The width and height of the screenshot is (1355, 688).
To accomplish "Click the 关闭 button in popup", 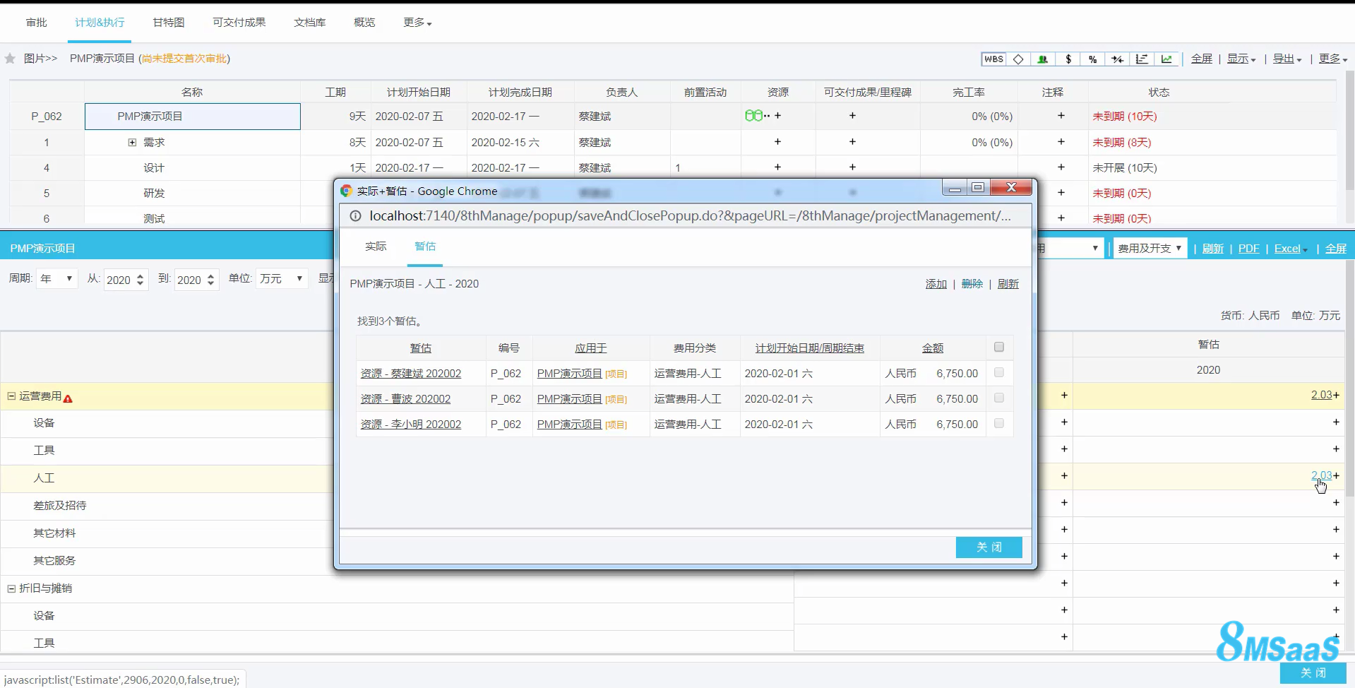I will pyautogui.click(x=989, y=547).
